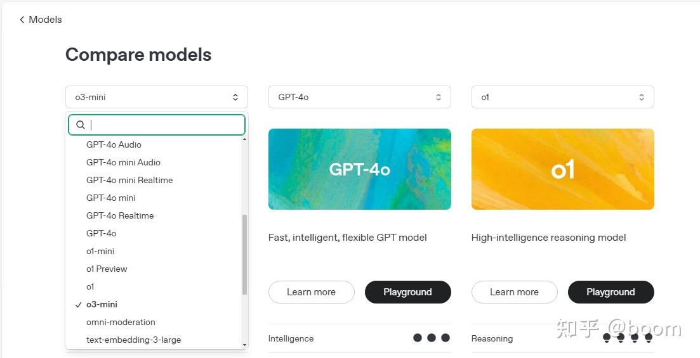Click the search magnifier icon in dropdown
The height and width of the screenshot is (358, 700).
(x=81, y=125)
